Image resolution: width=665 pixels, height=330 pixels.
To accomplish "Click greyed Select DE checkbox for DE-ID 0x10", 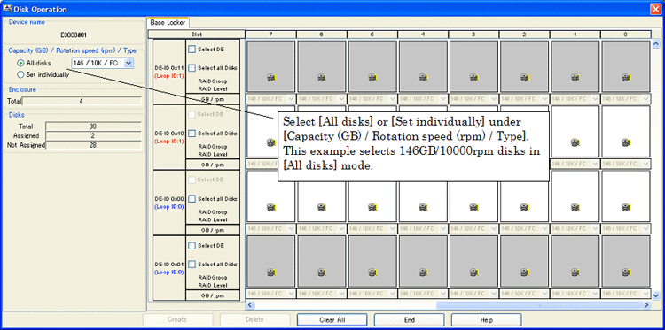I will (x=192, y=114).
